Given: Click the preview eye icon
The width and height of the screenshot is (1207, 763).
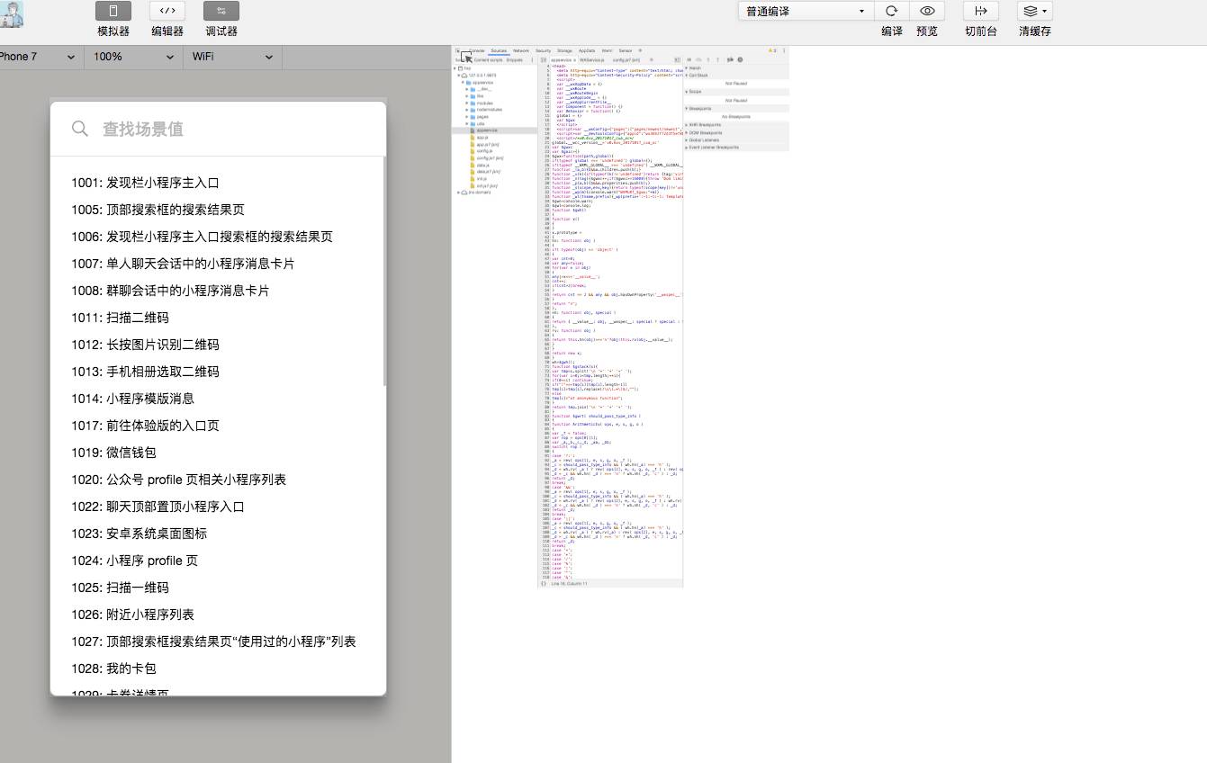Looking at the screenshot, I should (x=927, y=12).
